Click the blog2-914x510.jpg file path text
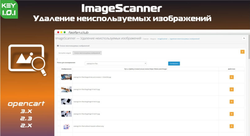 87,89
